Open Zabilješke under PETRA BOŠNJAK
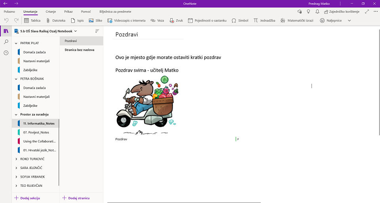The height and width of the screenshot is (203, 380). click(x=35, y=106)
